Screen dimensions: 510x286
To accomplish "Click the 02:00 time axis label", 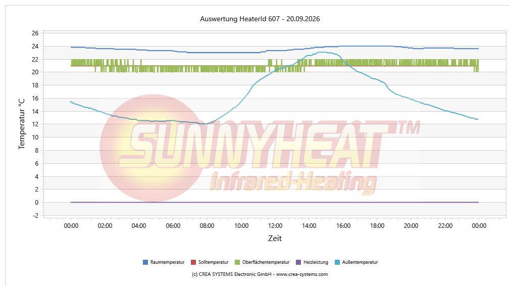I will 105,226.
